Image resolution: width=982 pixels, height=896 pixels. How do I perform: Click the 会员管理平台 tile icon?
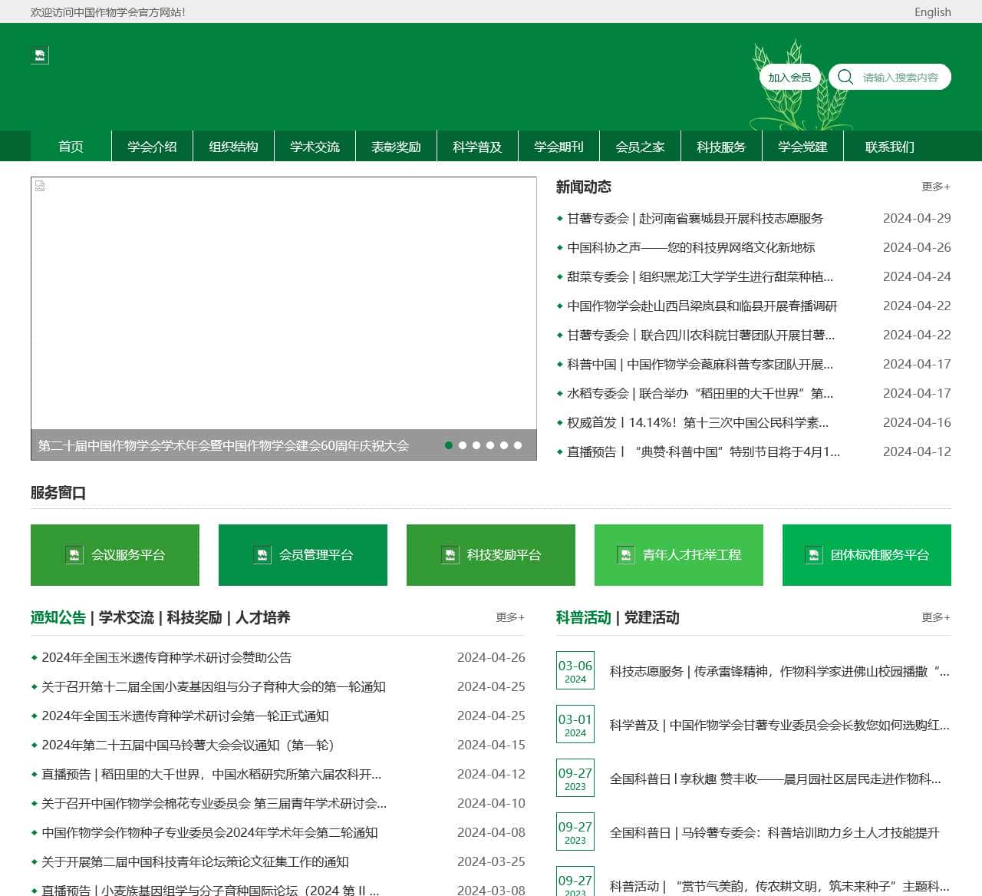(262, 554)
